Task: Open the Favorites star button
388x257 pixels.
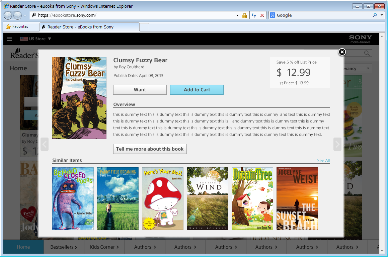Action: coord(17,26)
